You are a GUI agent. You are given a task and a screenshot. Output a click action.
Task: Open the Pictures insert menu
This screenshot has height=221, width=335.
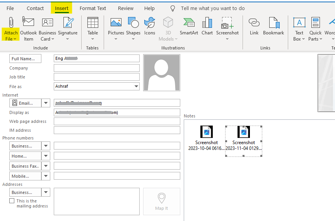pyautogui.click(x=116, y=29)
